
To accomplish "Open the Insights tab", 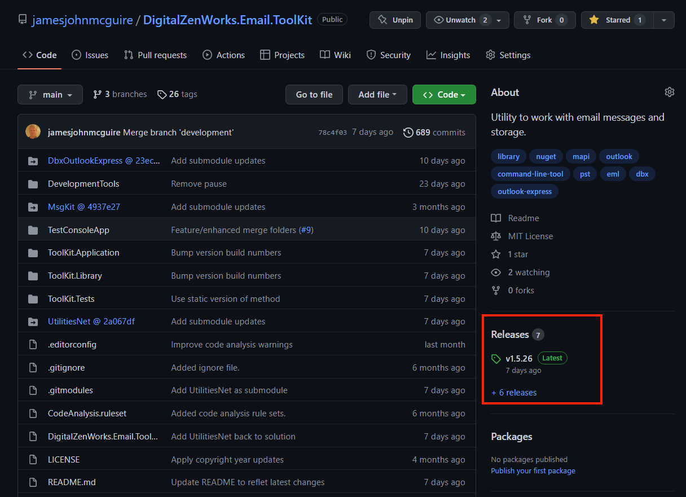I will [448, 55].
